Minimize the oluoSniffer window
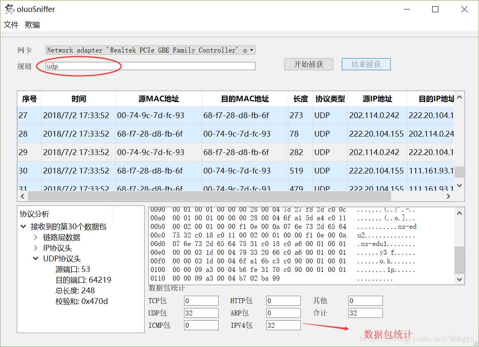 [407, 9]
